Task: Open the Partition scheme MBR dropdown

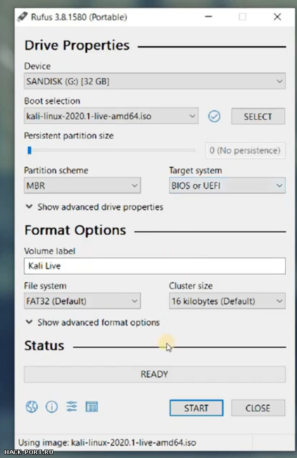Action: pos(82,185)
